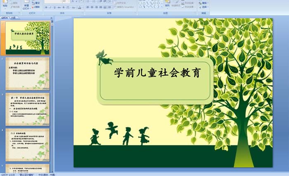This screenshot has width=289, height=176.
Task: Delete the slide with 删除 button
Action: [x=36, y=7]
